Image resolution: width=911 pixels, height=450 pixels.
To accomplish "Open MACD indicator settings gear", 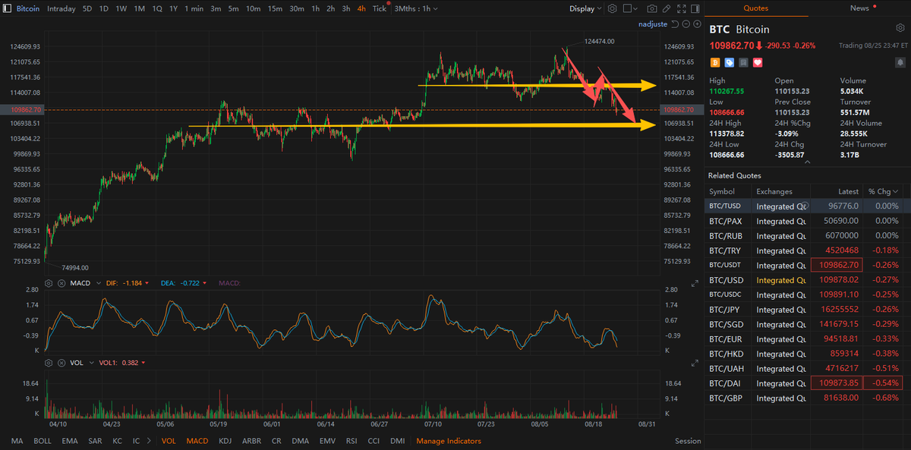I will [49, 283].
